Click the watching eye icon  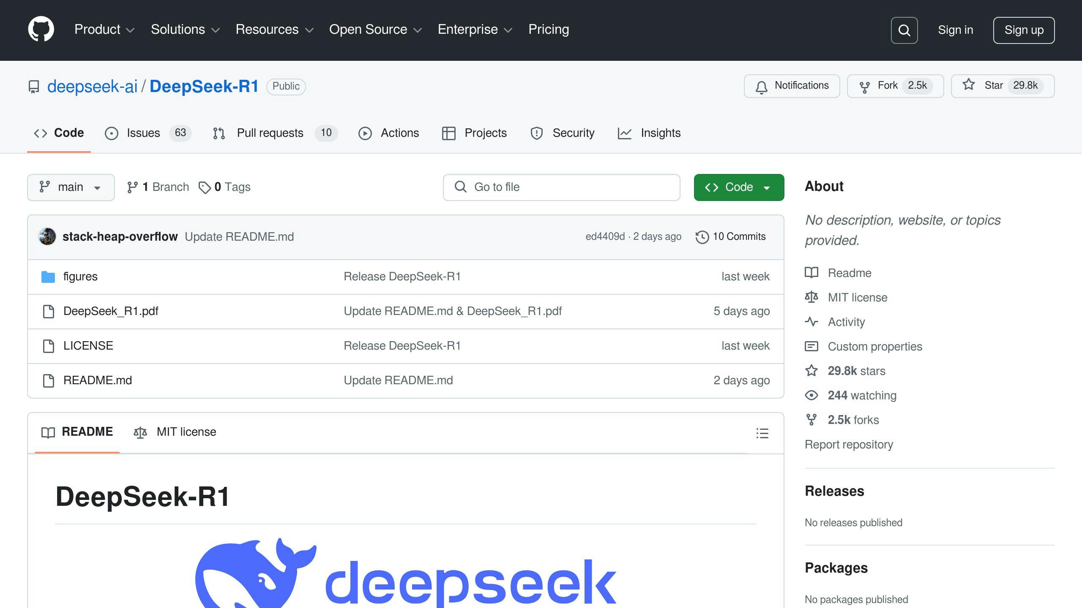[811, 395]
